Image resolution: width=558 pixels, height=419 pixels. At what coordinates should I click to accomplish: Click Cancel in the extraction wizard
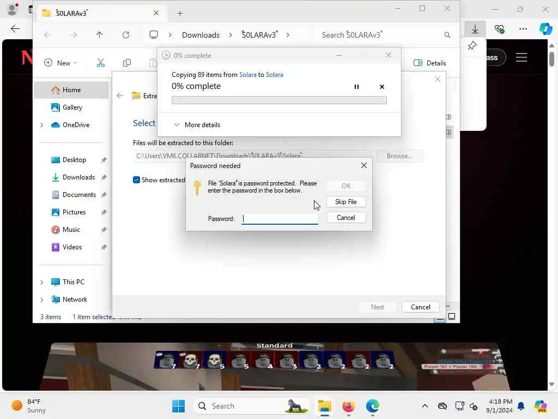[420, 307]
